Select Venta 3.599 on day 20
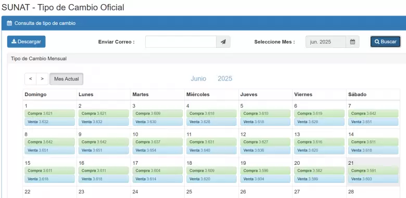406x198 pixels. pyautogui.click(x=319, y=179)
